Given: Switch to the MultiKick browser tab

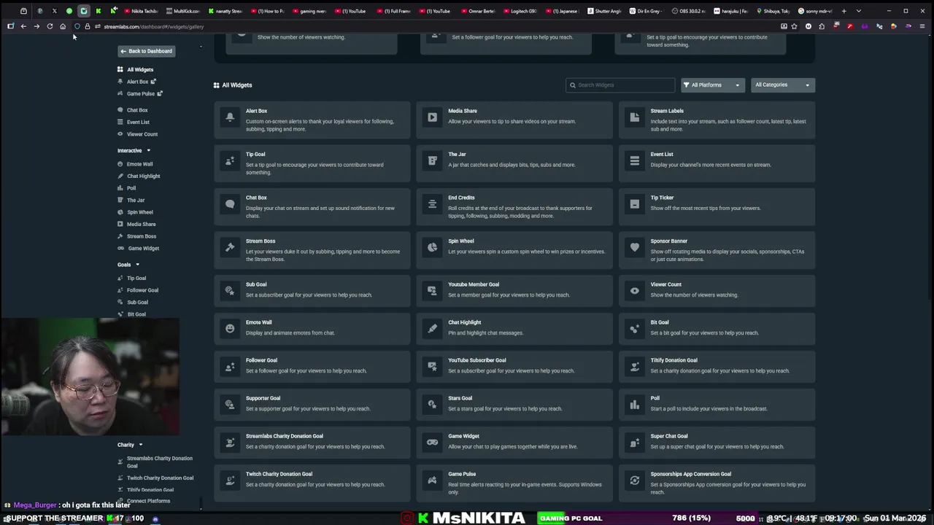Looking at the screenshot, I should click(x=183, y=11).
